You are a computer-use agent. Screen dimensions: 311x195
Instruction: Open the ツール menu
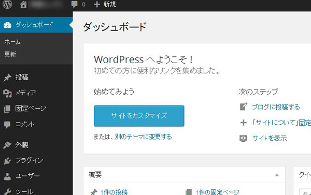pyautogui.click(x=24, y=191)
